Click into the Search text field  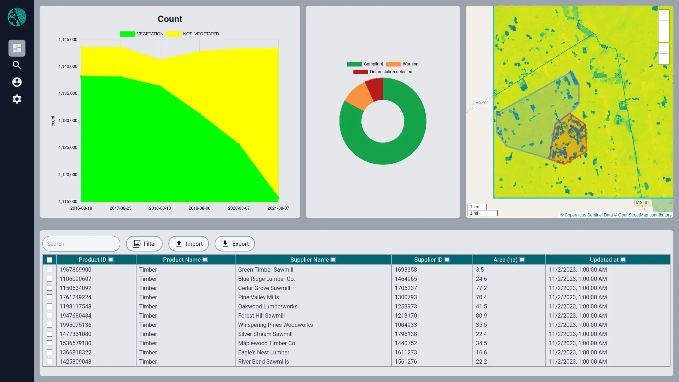81,244
